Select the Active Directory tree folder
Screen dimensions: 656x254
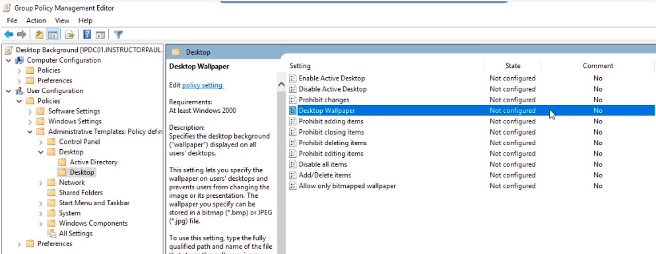click(x=94, y=162)
